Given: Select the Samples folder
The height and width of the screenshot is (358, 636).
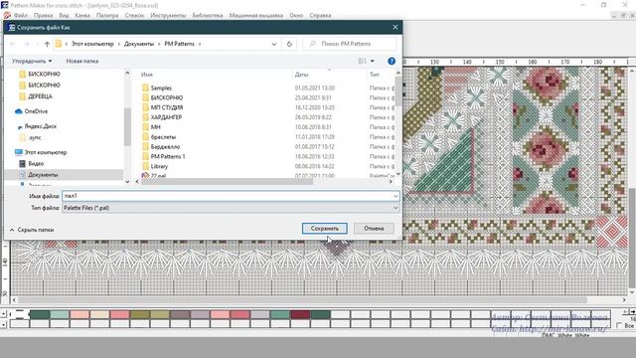Looking at the screenshot, I should pyautogui.click(x=161, y=89).
